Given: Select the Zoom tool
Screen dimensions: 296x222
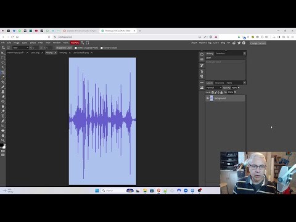Looking at the screenshot, I should point(3,140).
